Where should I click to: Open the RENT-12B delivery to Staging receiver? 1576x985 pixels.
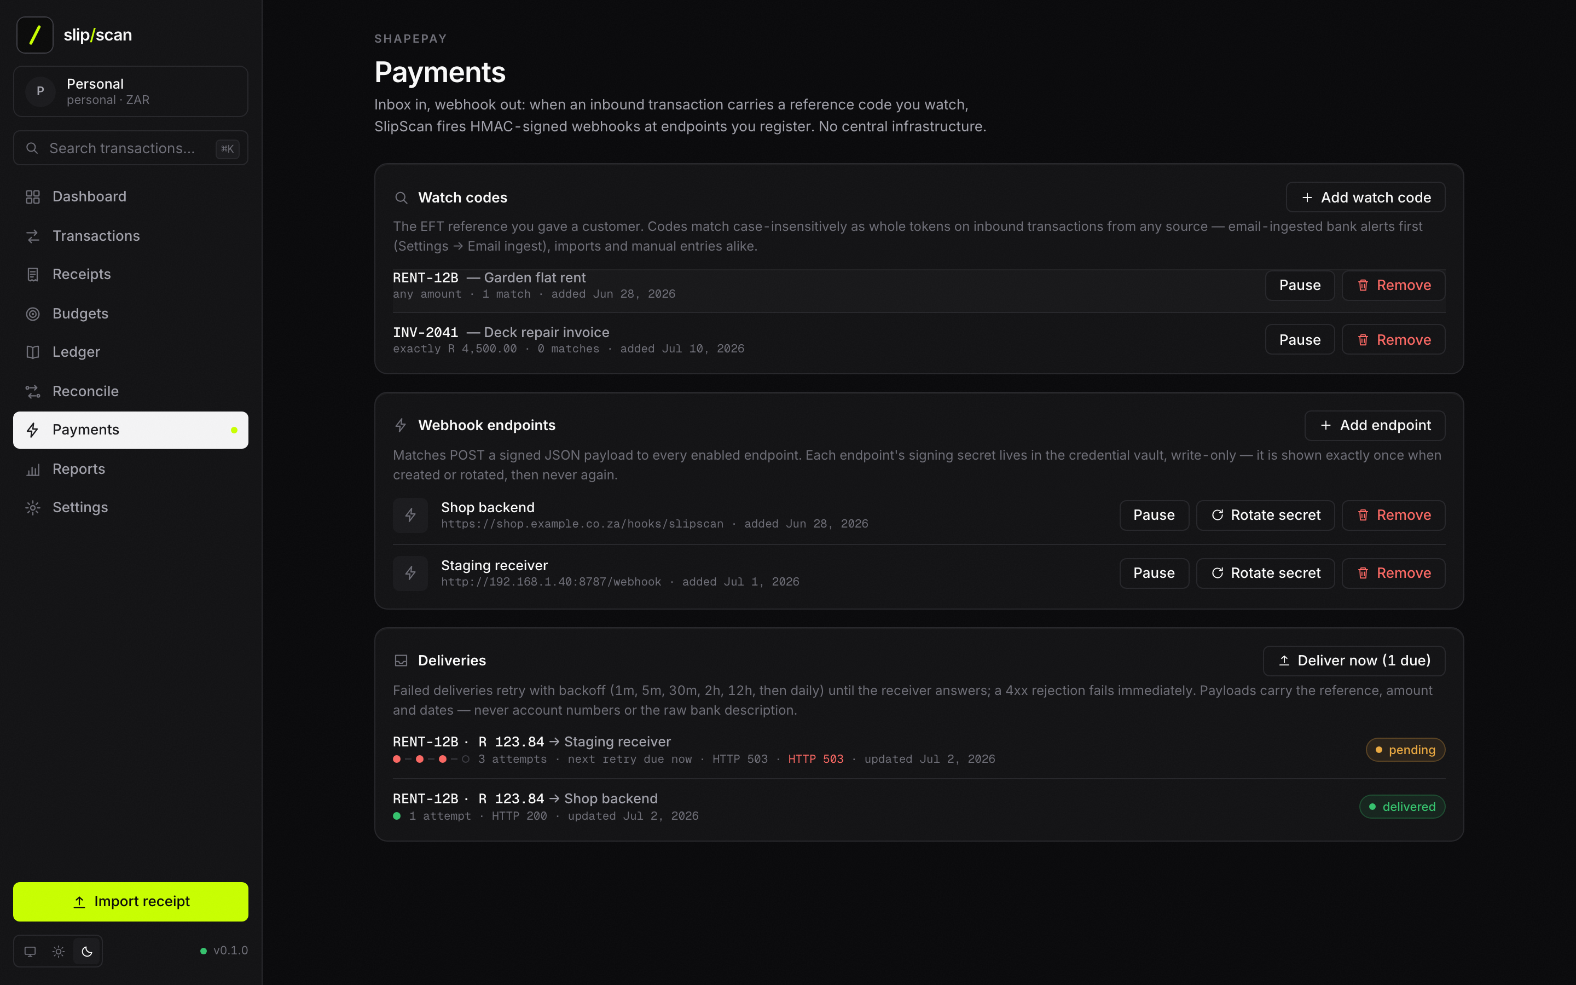coord(919,750)
